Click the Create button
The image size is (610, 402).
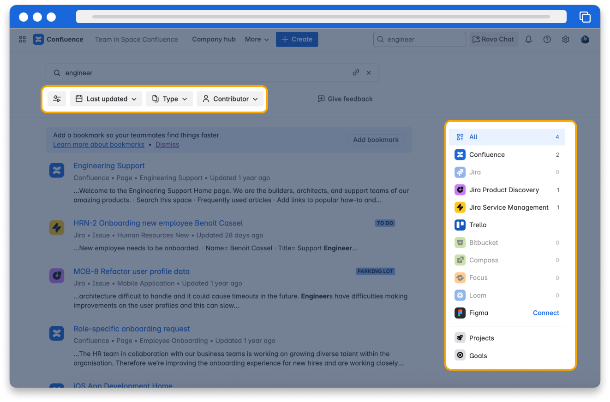tap(297, 39)
